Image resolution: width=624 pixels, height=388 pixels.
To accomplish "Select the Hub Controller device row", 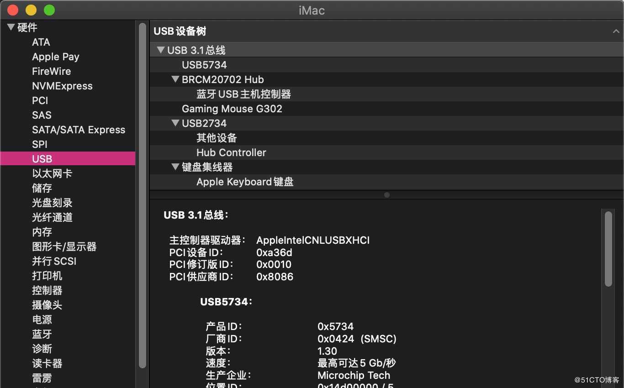I will click(x=386, y=152).
